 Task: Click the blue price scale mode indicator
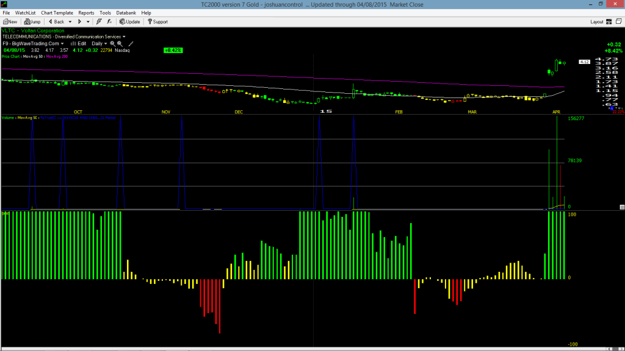pos(613,108)
